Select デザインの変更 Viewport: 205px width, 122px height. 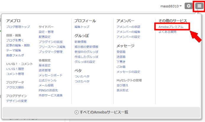pos(17,101)
